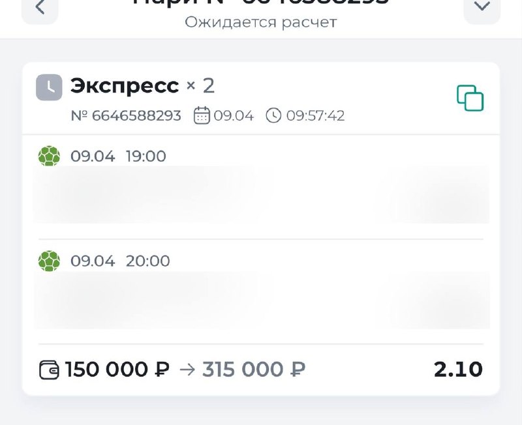Click the total odds 2.10
522x425 pixels.
coord(458,370)
